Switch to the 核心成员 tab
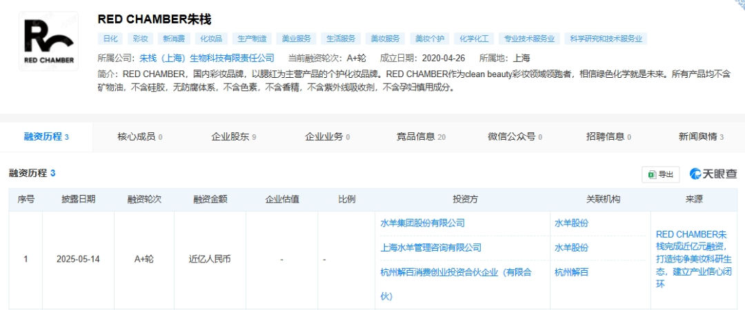The width and height of the screenshot is (745, 310). coord(139,137)
